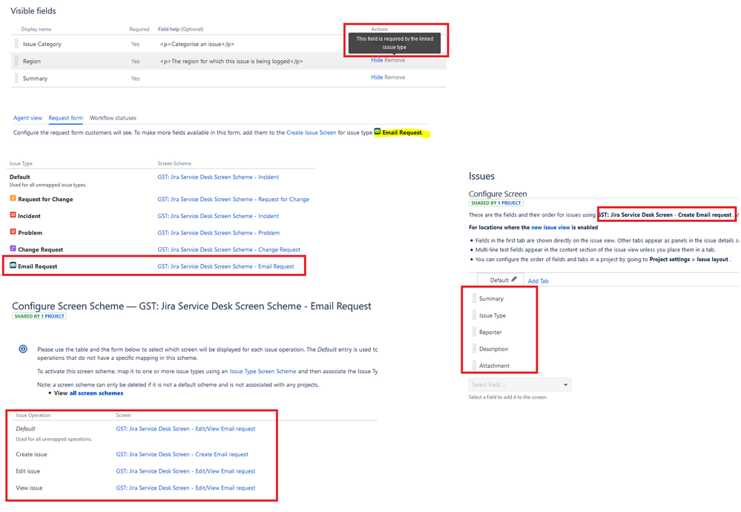Click the SHARED BY 1 PROJECT badge under Configure Screen
This screenshot has height=512, width=741.
(x=495, y=203)
